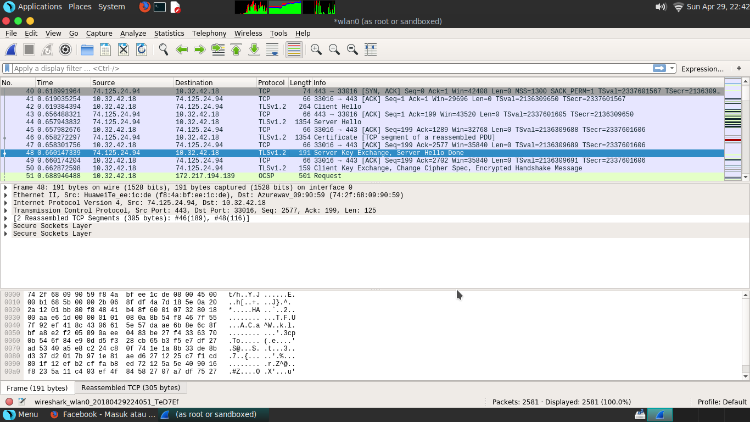Sort packets by Time column

pyautogui.click(x=63, y=82)
